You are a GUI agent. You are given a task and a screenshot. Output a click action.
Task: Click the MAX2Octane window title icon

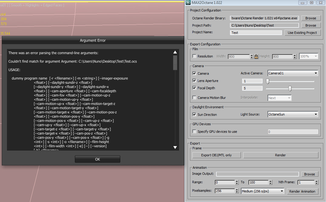point(188,2)
